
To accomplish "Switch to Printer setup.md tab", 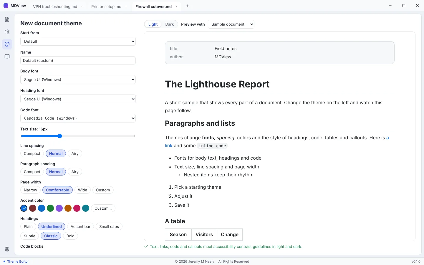I will (106, 6).
